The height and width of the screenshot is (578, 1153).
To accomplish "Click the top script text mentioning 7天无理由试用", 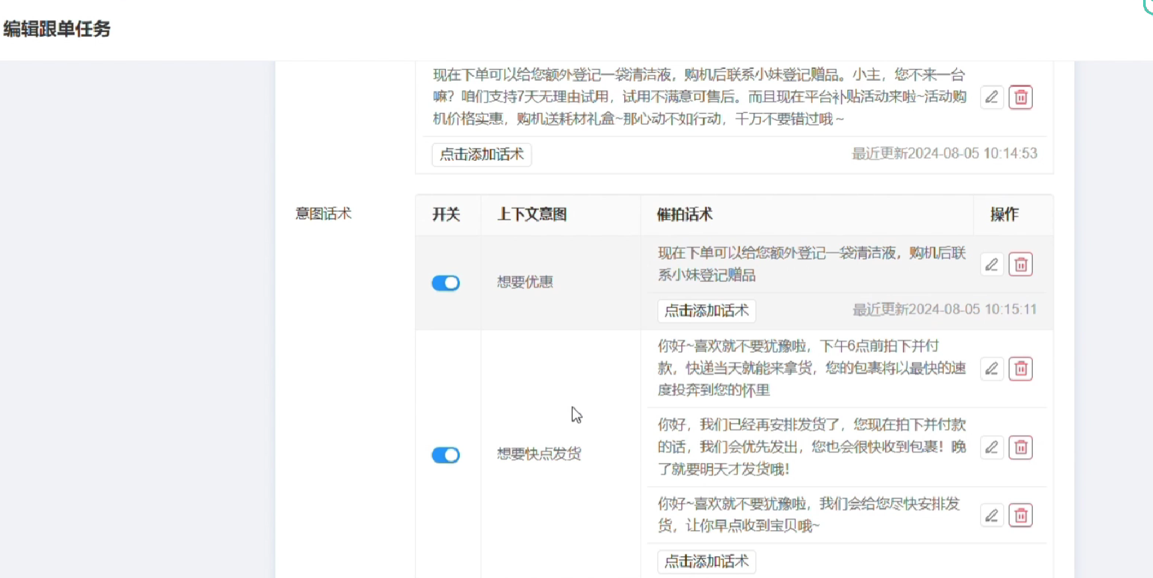I will coord(700,97).
